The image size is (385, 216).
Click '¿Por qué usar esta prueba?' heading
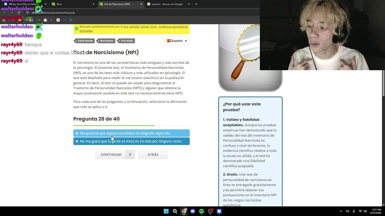pos(242,107)
